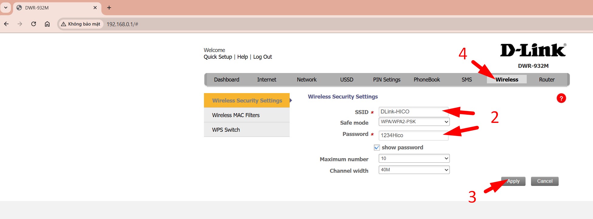Open the tab search chevron button
Image resolution: width=593 pixels, height=219 pixels.
[6, 8]
